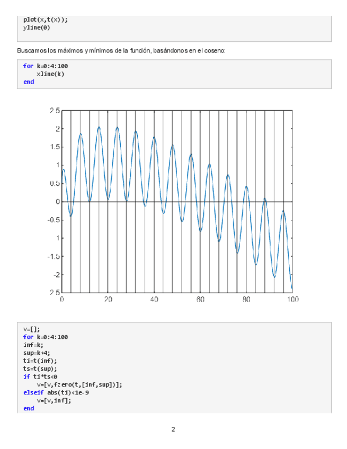
Task: Click the "for k=0:4:100" line above xline(k)
Action: (x=45, y=66)
